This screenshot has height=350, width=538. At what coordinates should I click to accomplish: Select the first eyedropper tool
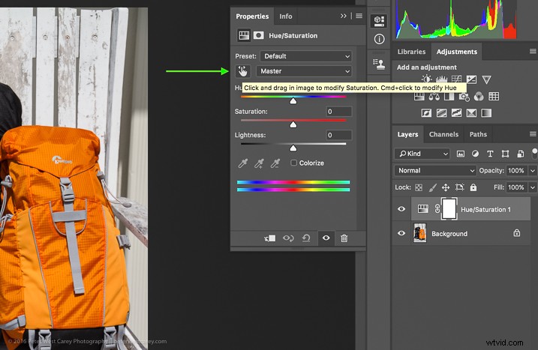242,163
